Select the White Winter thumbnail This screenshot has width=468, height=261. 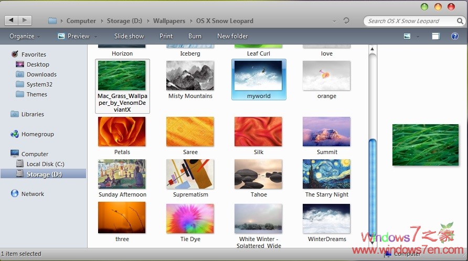tap(258, 219)
